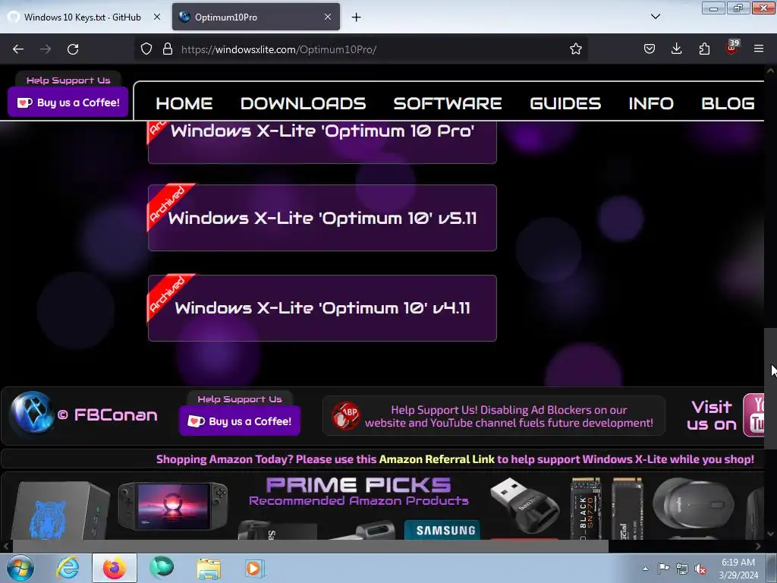Go back to the previous page
Image resolution: width=777 pixels, height=583 pixels.
point(18,49)
